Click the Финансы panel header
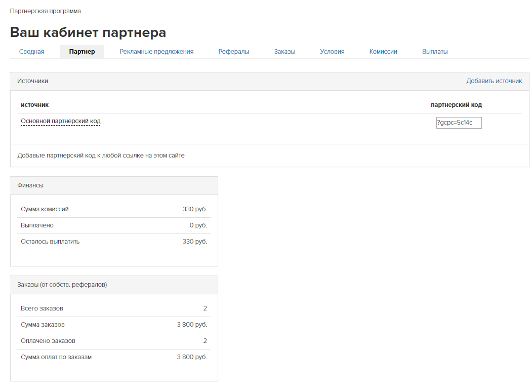 click(x=30, y=185)
